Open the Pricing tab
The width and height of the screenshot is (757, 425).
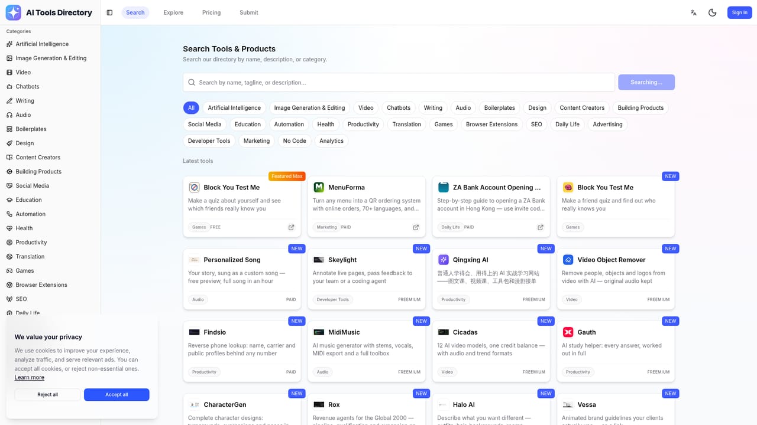click(211, 12)
